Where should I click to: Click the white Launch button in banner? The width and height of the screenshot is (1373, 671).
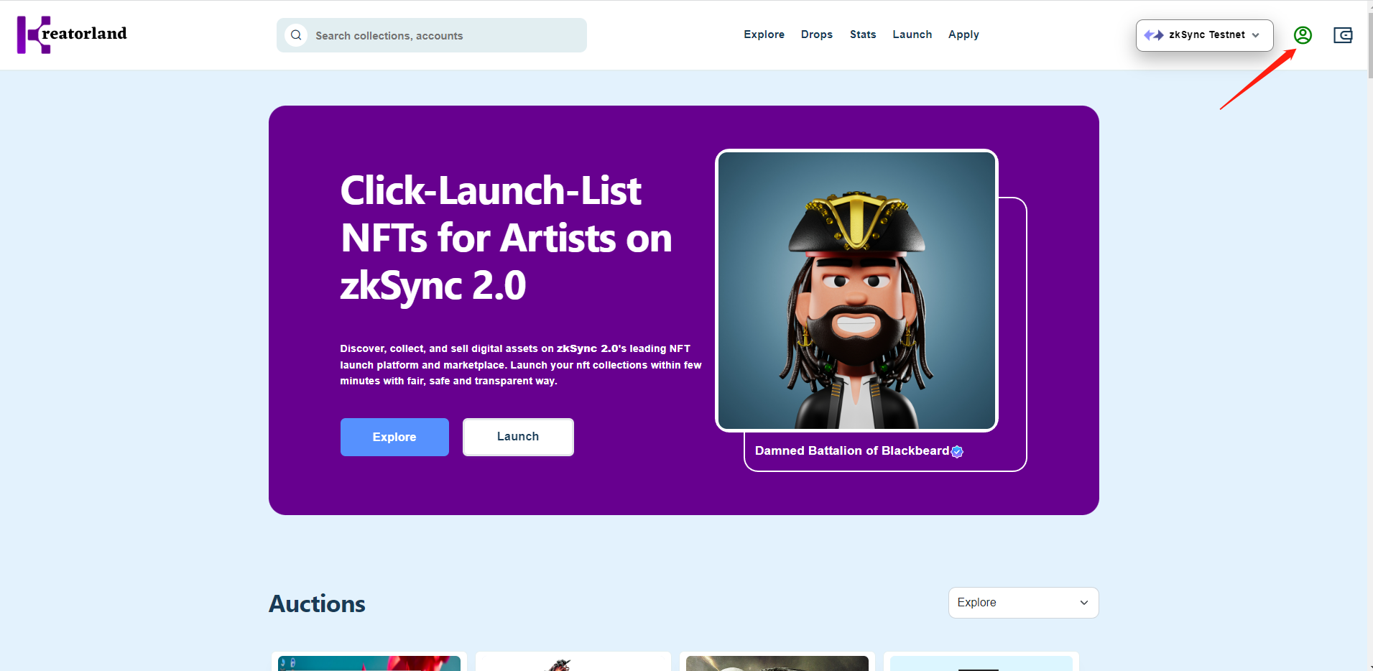(x=518, y=437)
